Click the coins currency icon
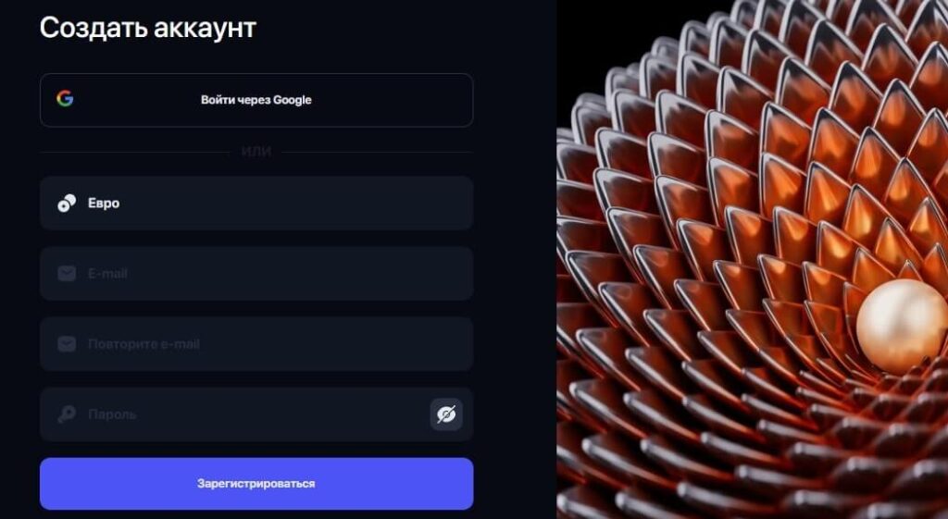Screen dimensions: 948x519 [67, 203]
